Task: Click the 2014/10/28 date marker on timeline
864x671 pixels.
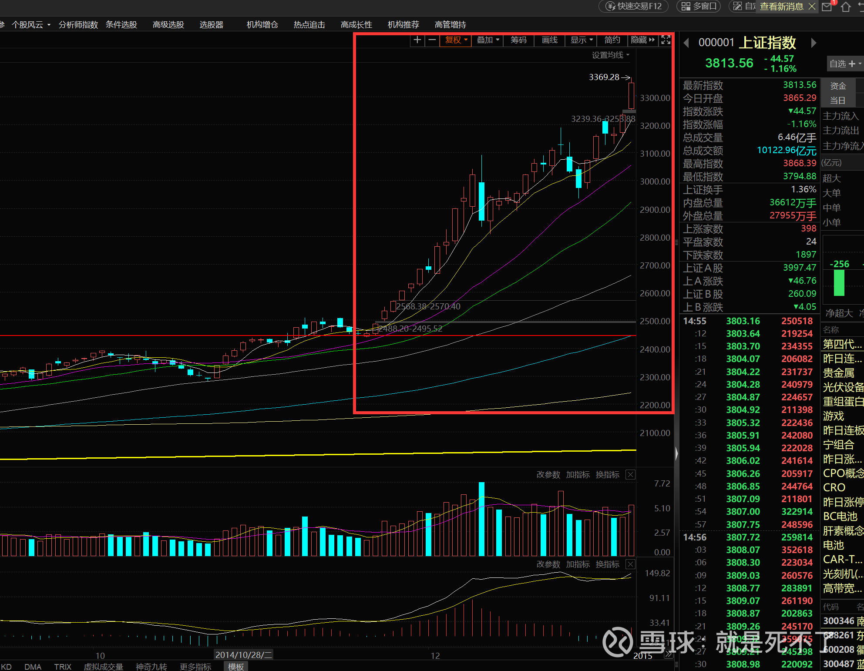Action: pyautogui.click(x=243, y=654)
